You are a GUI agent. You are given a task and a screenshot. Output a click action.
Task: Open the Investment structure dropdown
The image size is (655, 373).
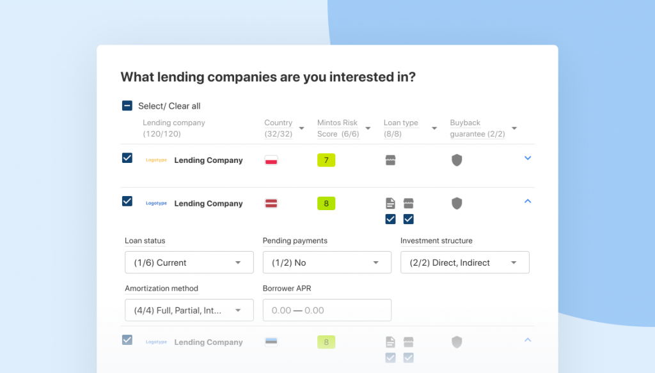[x=465, y=263]
